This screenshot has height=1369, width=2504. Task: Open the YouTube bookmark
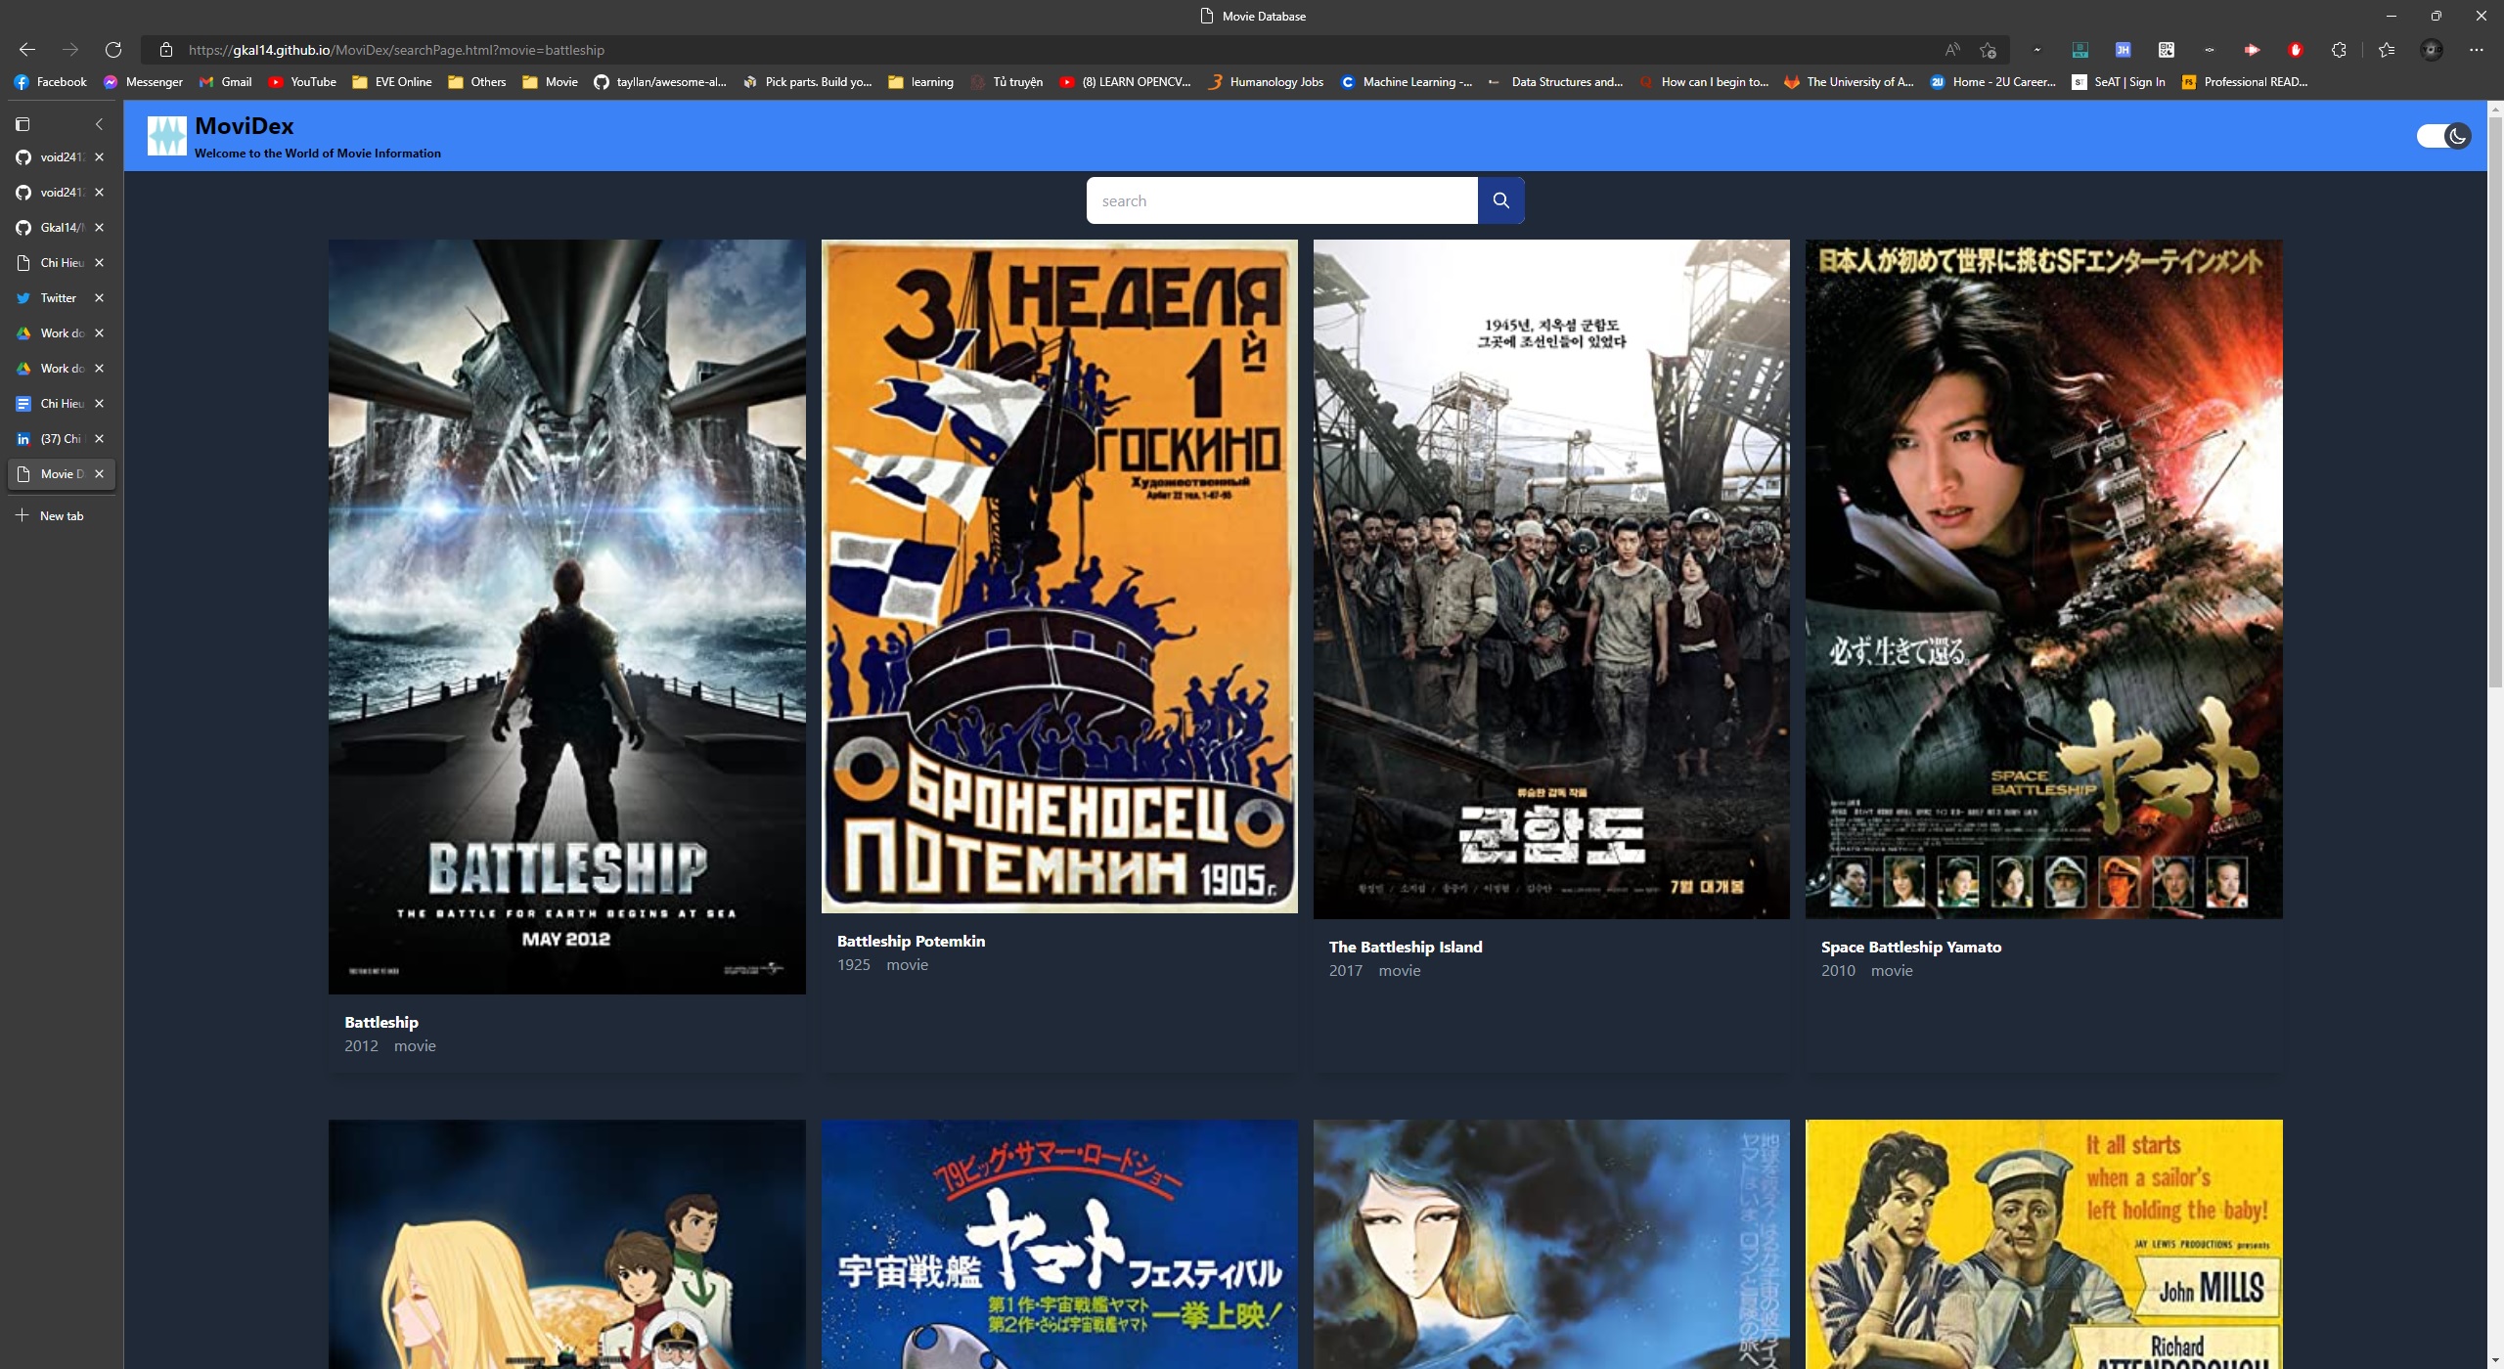pos(302,82)
